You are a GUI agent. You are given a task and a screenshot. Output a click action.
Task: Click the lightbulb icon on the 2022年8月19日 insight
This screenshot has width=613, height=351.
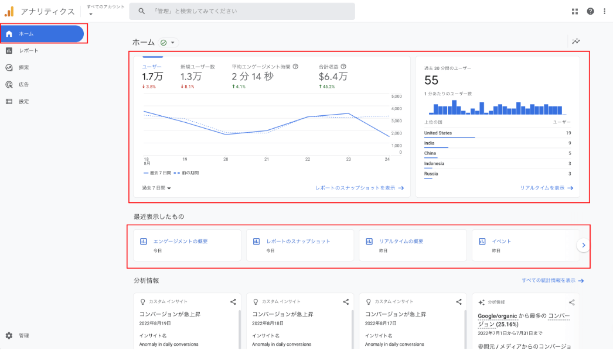point(142,302)
